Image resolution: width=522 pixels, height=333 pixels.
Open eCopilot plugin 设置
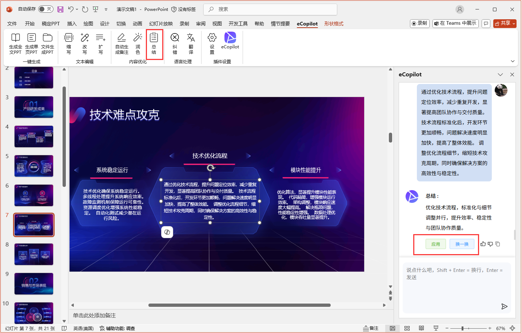click(211, 44)
